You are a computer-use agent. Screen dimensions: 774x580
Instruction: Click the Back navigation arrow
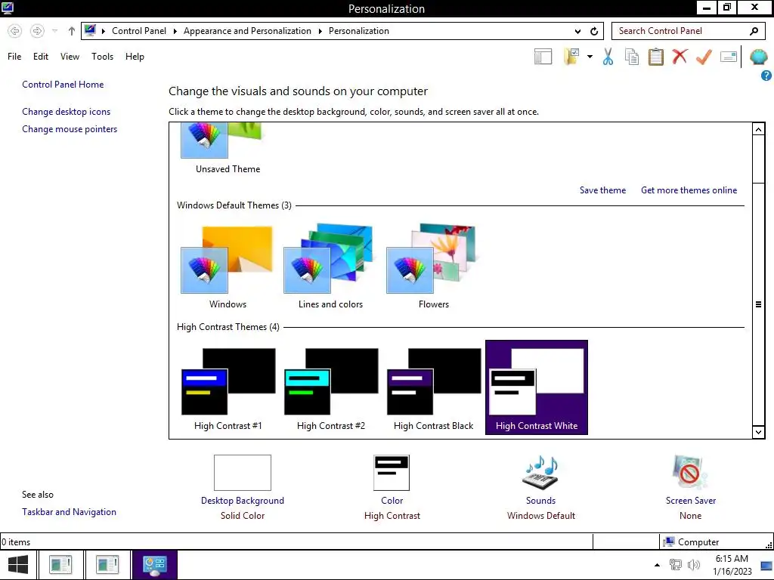(15, 31)
